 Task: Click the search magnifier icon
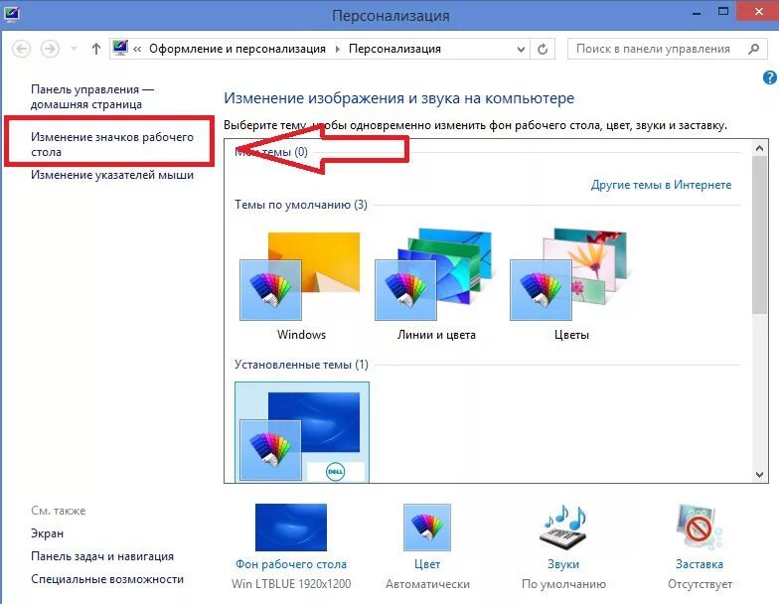click(753, 49)
